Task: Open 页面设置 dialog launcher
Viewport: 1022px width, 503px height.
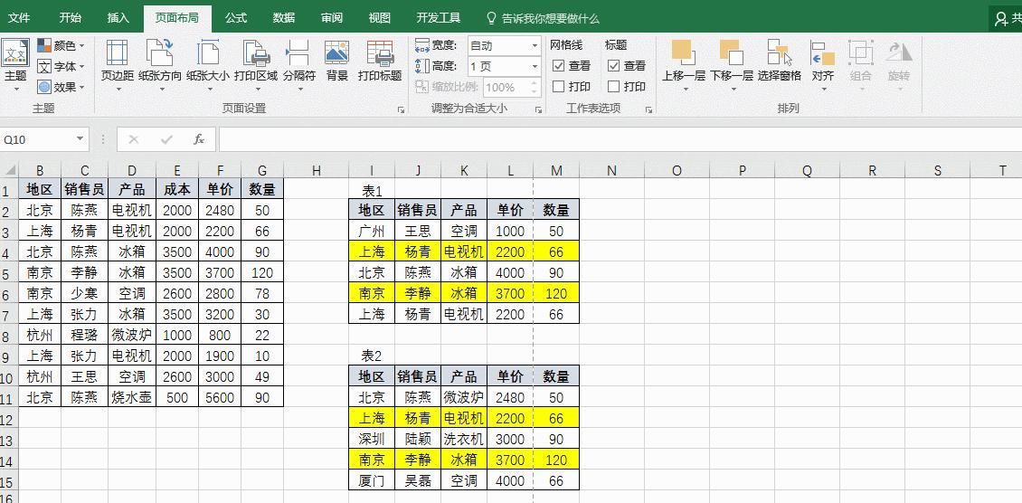Action: tap(401, 110)
